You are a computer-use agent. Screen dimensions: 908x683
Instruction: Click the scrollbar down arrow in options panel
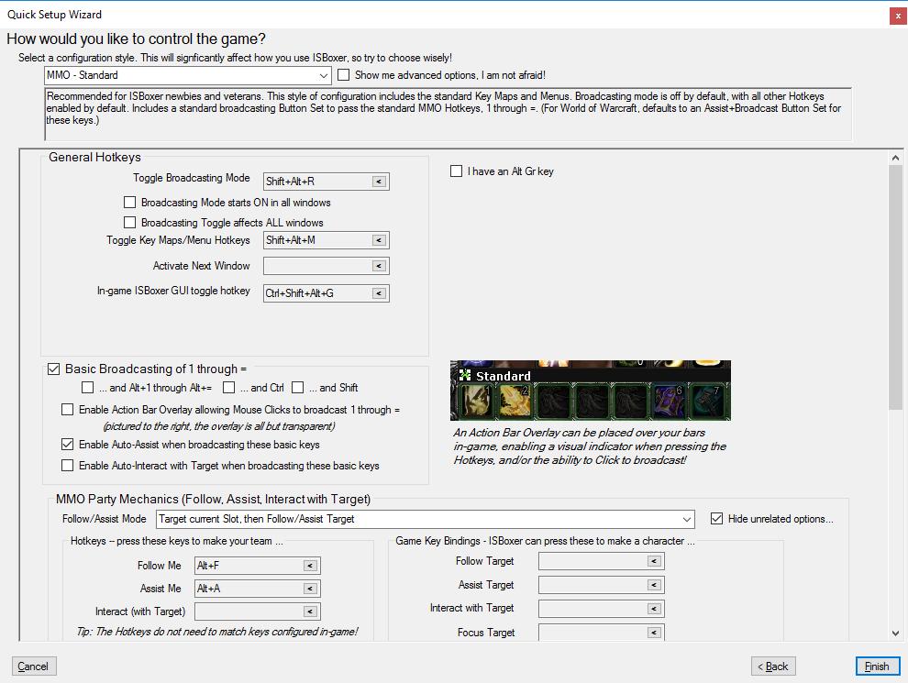tap(895, 633)
